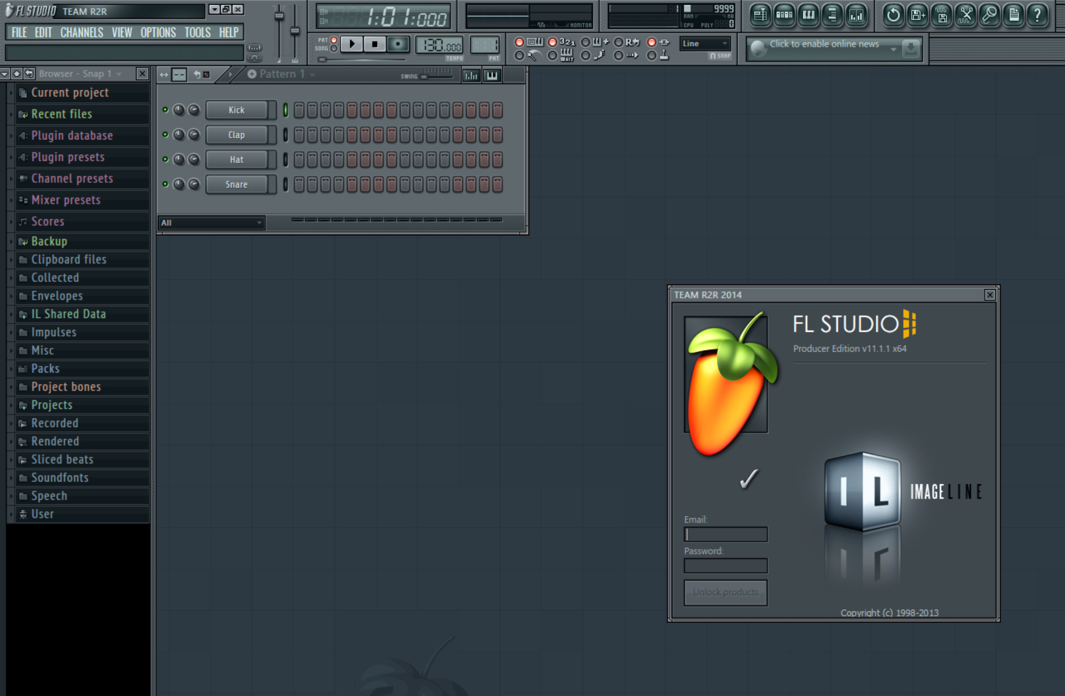This screenshot has width=1065, height=696.
Task: Open the CHANNELS menu
Action: pyautogui.click(x=82, y=32)
